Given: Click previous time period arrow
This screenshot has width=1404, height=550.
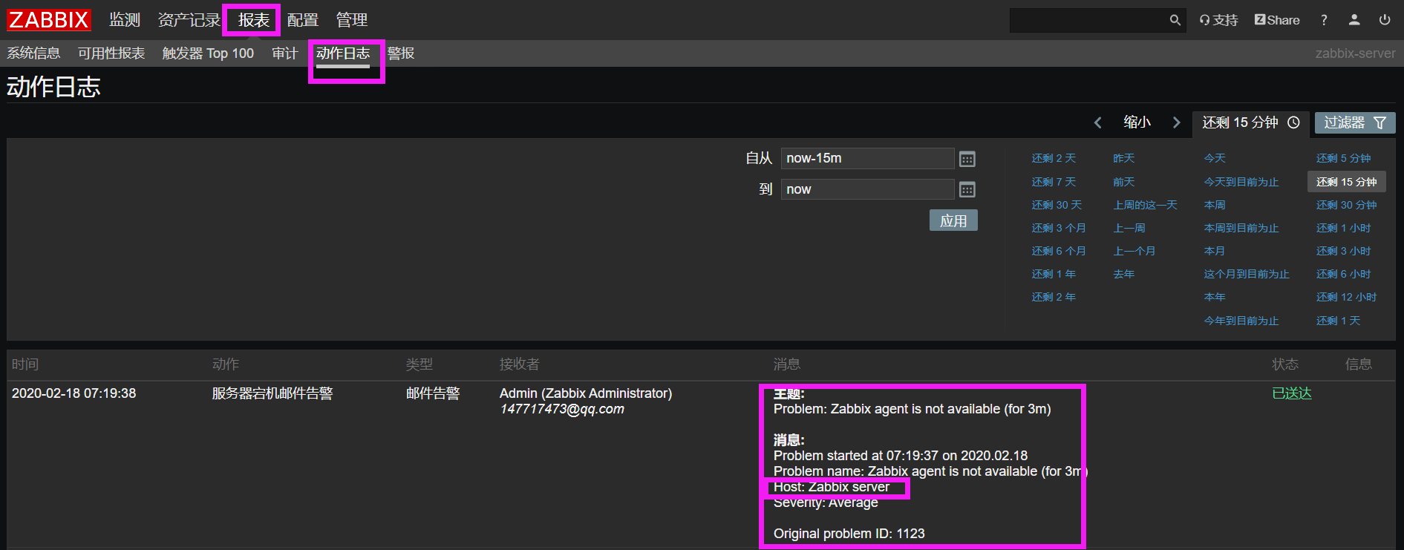Looking at the screenshot, I should (x=1097, y=122).
